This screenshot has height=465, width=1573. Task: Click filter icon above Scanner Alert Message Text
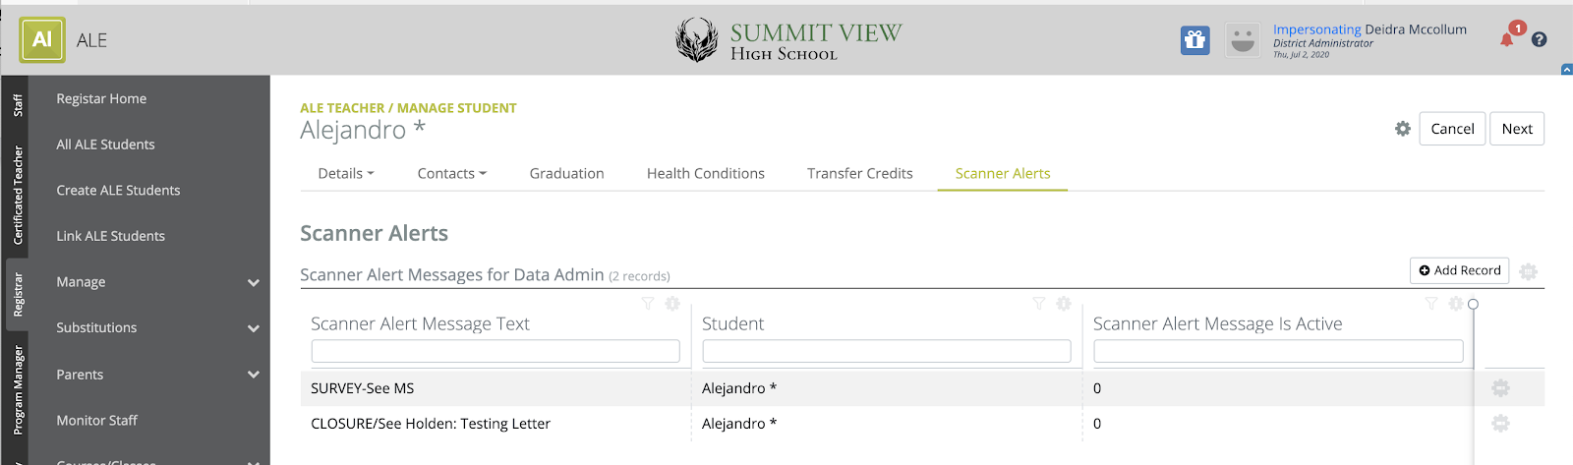(x=648, y=304)
